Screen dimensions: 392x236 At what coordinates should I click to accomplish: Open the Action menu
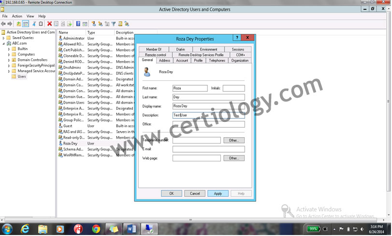(17, 16)
